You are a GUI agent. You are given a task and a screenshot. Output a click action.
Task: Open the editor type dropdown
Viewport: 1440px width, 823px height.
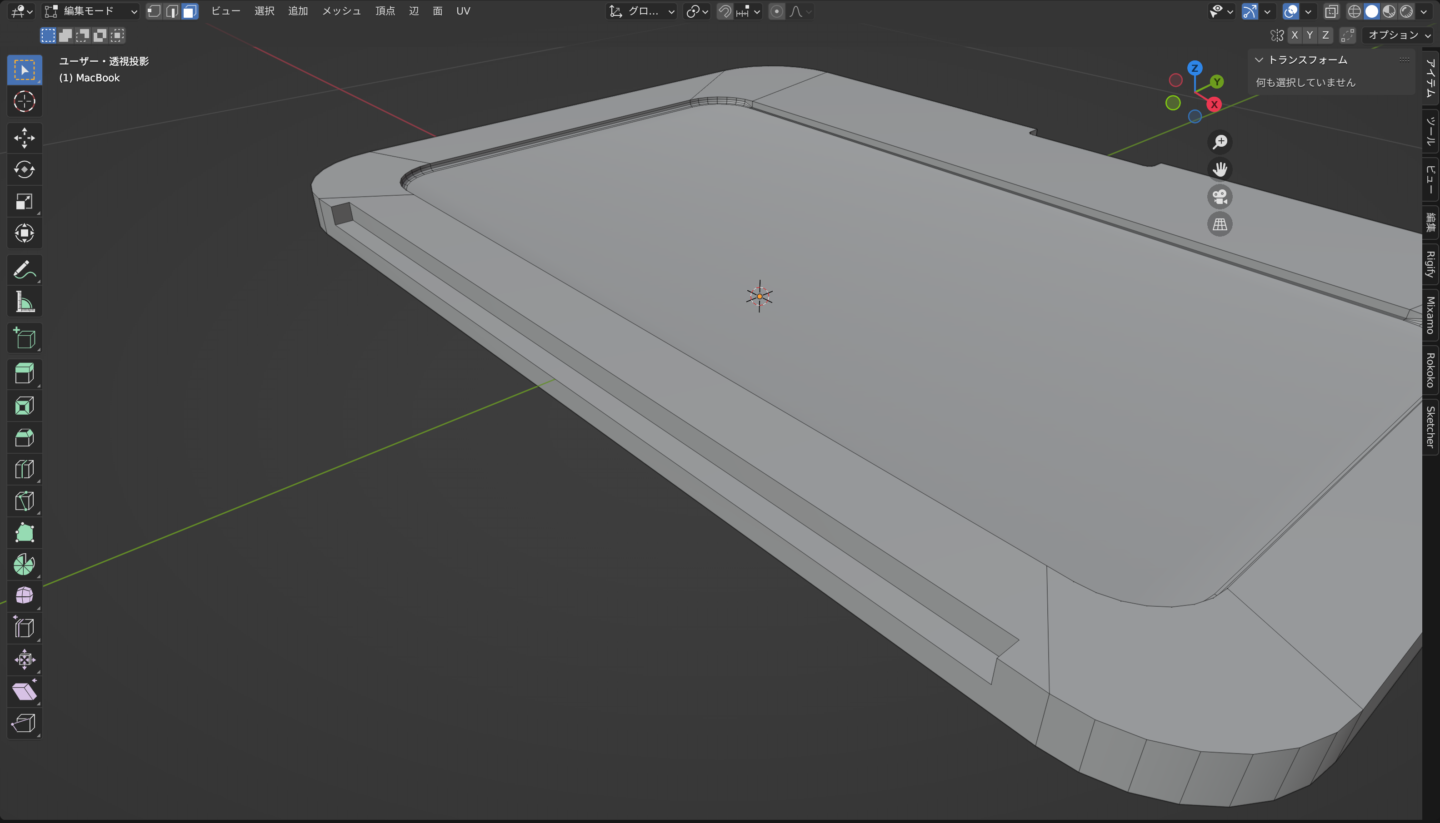click(21, 11)
